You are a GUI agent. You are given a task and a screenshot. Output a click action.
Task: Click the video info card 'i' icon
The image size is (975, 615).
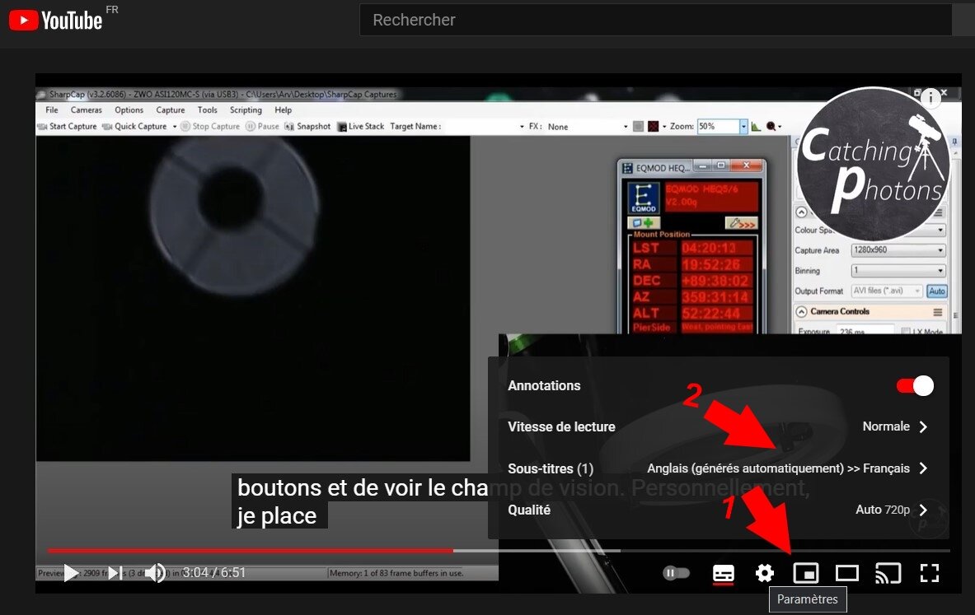[x=930, y=97]
